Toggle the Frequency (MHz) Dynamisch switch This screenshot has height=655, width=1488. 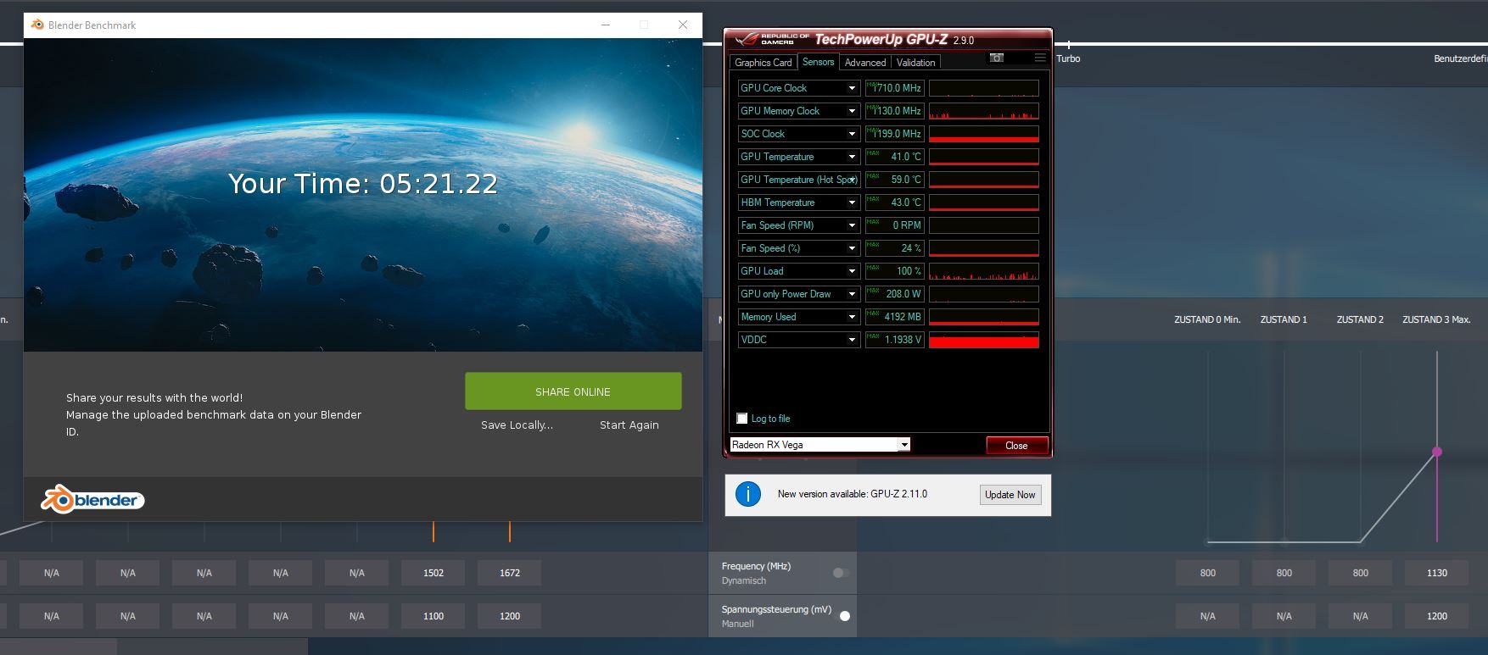coord(840,573)
